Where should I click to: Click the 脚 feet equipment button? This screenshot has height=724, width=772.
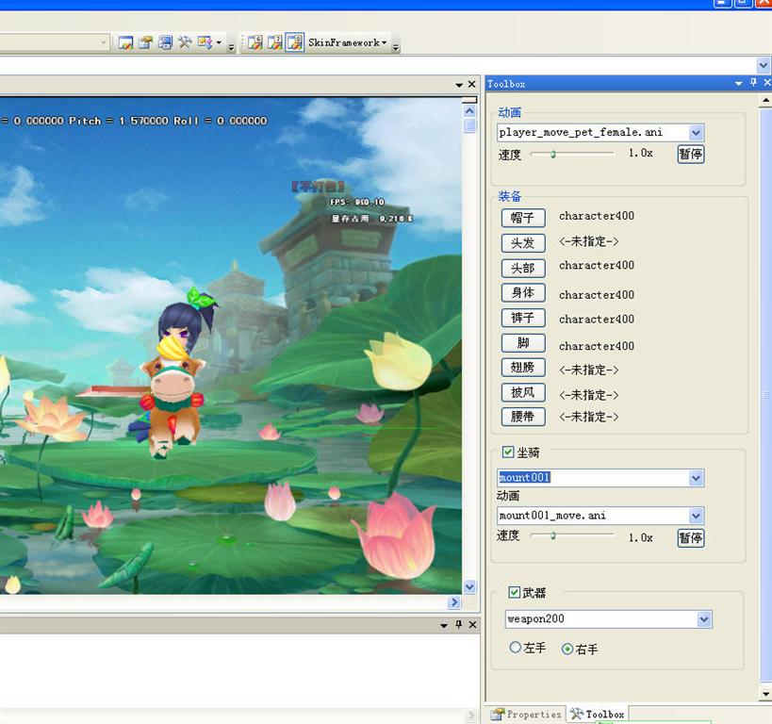click(523, 343)
